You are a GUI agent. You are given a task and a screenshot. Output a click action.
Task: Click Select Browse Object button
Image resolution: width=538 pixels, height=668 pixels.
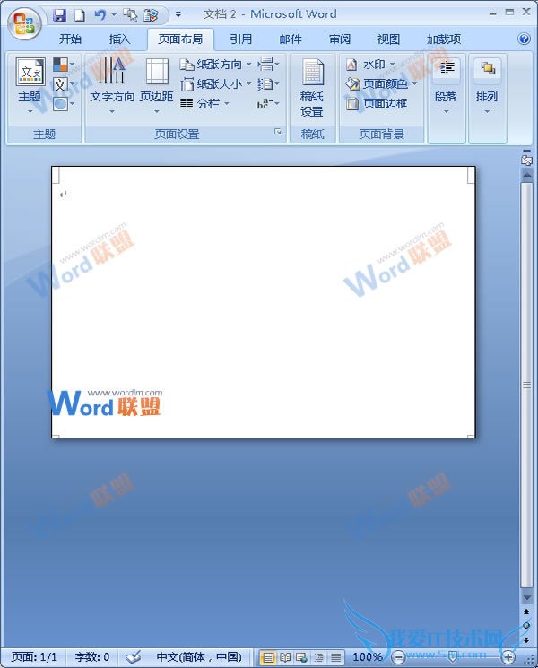pos(526,625)
